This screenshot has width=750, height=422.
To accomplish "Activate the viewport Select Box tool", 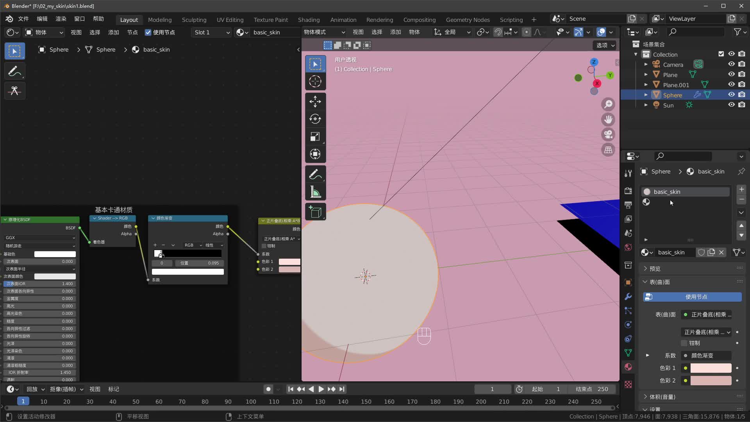I will pos(315,64).
